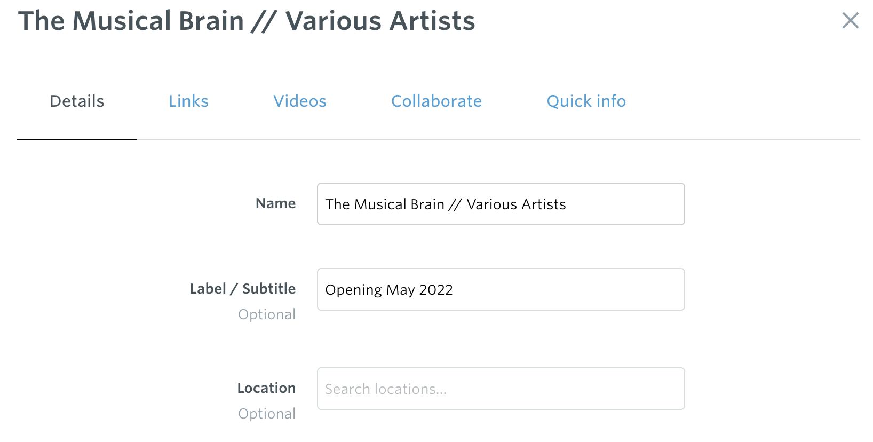Close the dialog using the X icon
Viewport: 873px width, 442px height.
pos(850,21)
